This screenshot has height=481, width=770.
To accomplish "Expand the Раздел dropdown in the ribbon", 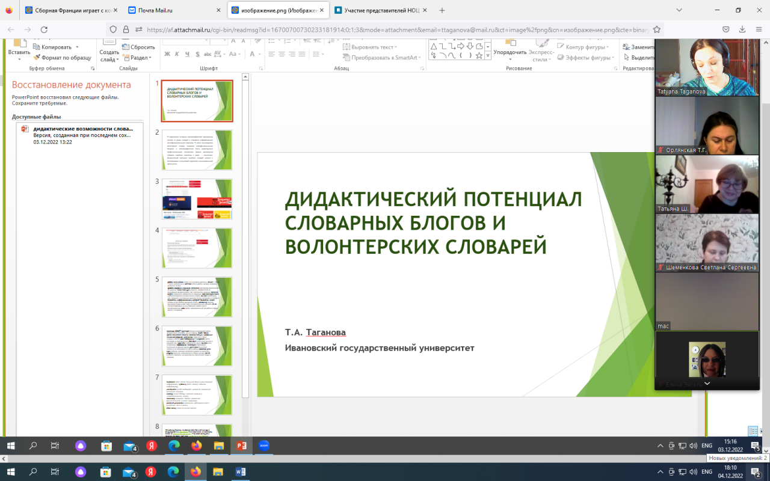I will tap(141, 58).
